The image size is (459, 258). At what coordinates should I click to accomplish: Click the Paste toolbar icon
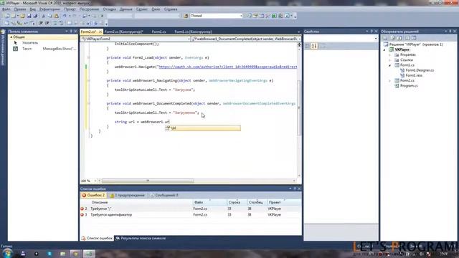56,16
